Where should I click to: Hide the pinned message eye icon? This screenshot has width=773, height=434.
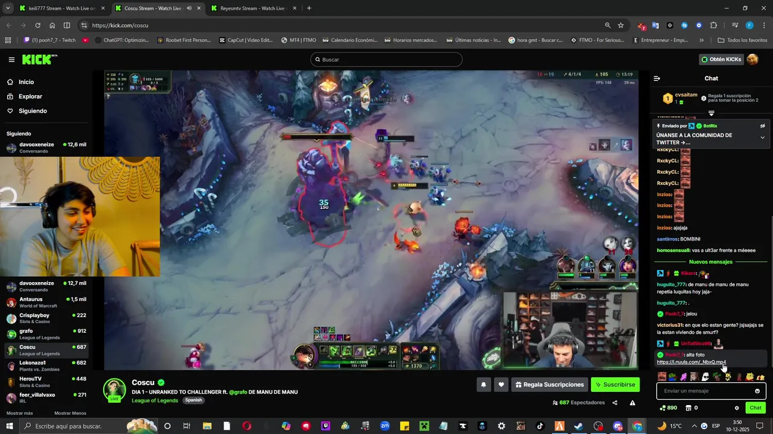pyautogui.click(x=762, y=126)
